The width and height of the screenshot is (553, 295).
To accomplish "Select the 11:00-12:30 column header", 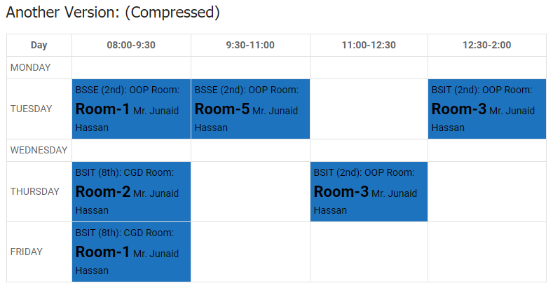I will point(369,45).
